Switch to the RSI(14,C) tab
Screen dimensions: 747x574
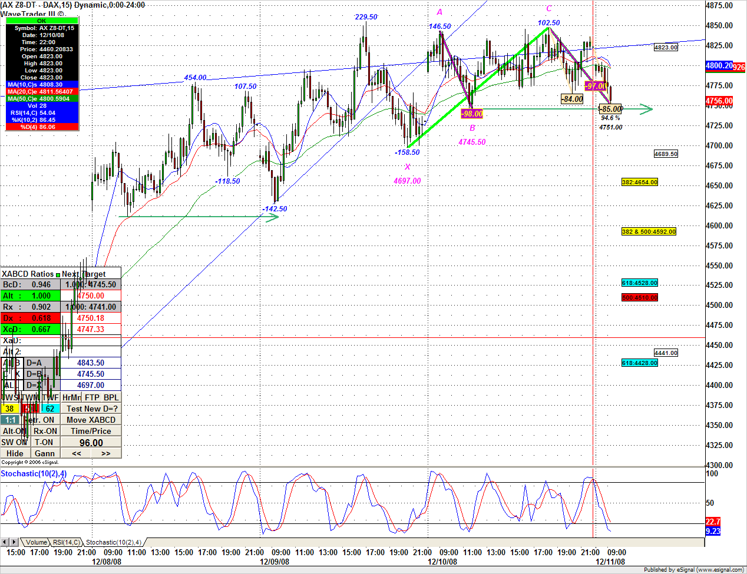(66, 542)
